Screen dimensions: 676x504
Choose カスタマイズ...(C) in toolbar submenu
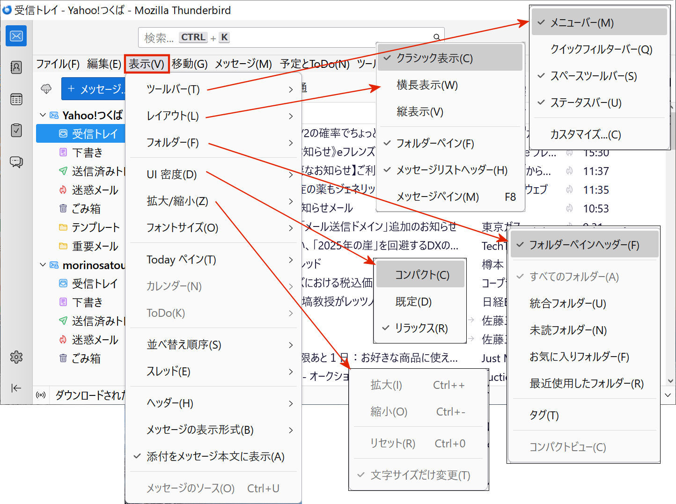[585, 135]
